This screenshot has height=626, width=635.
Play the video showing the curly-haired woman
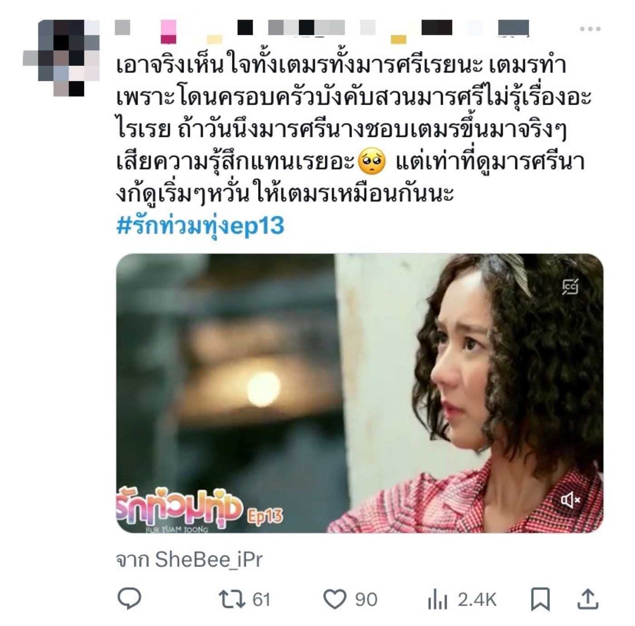pyautogui.click(x=360, y=393)
